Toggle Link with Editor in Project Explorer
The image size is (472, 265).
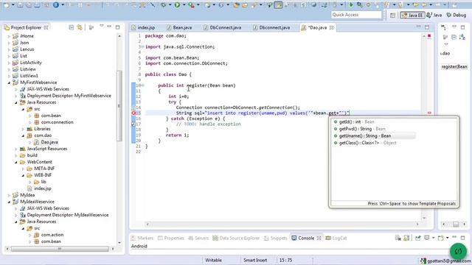point(80,28)
